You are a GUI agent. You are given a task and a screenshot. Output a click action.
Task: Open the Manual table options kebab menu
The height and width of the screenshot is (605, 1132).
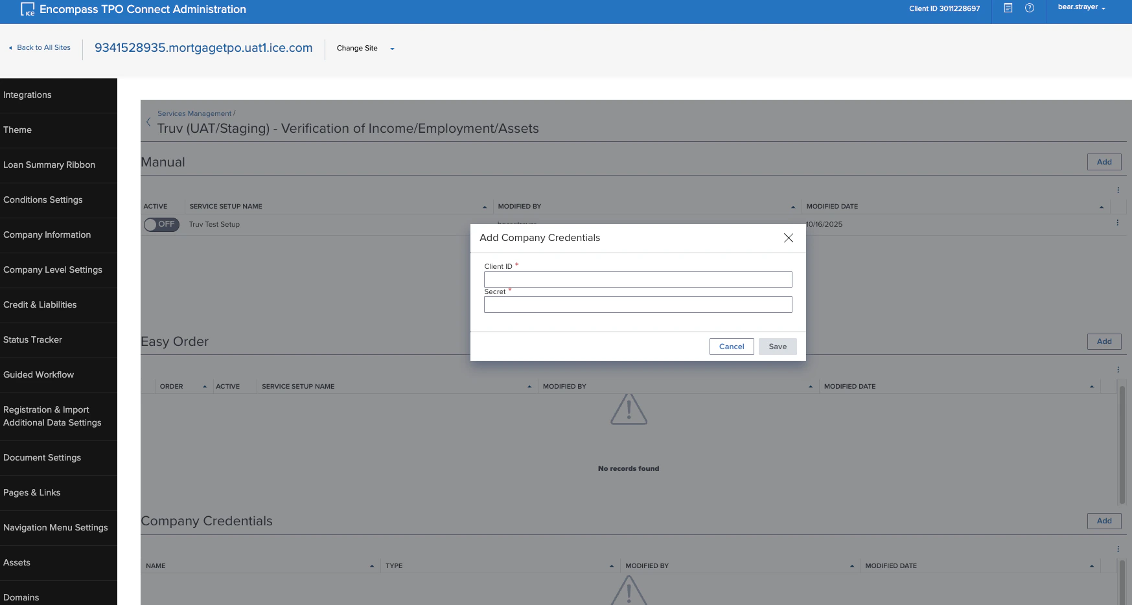(1117, 190)
